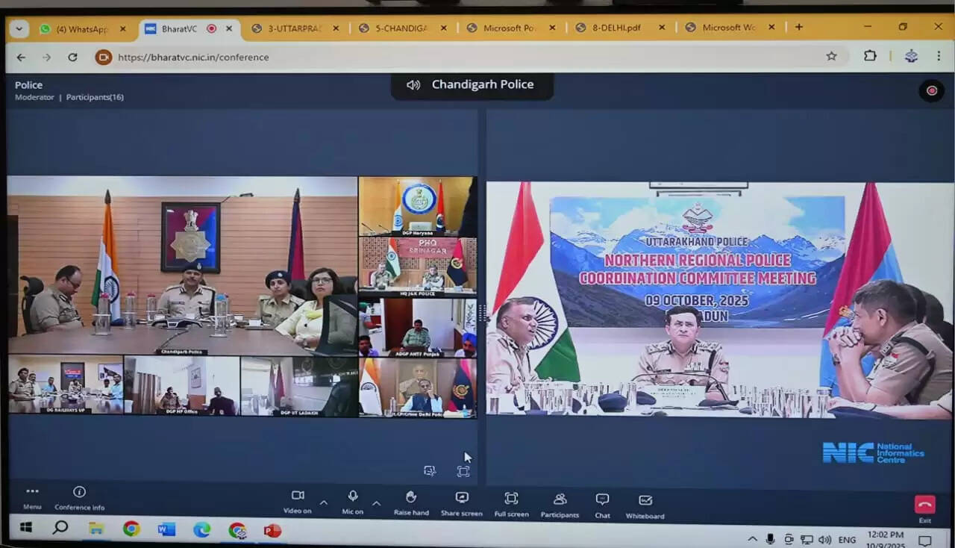Enter full screen mode
Image resolution: width=955 pixels, height=548 pixels.
coord(511,500)
